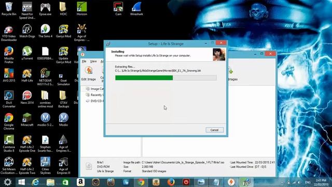The height and width of the screenshot is (187, 332).
Task: Open Internet Explorer from taskbar
Action: coord(36,182)
